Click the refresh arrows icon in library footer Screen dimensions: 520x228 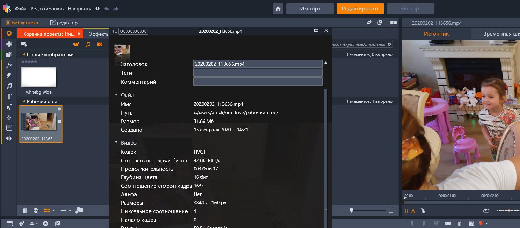click(x=36, y=211)
